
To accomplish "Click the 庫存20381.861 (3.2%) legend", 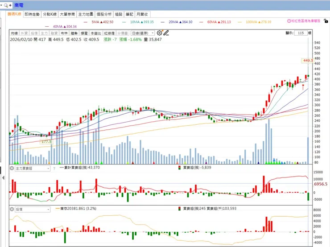I will click(x=76, y=209).
